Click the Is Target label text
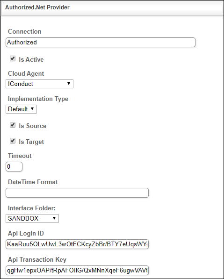The height and width of the screenshot is (279, 224). pyautogui.click(x=31, y=142)
